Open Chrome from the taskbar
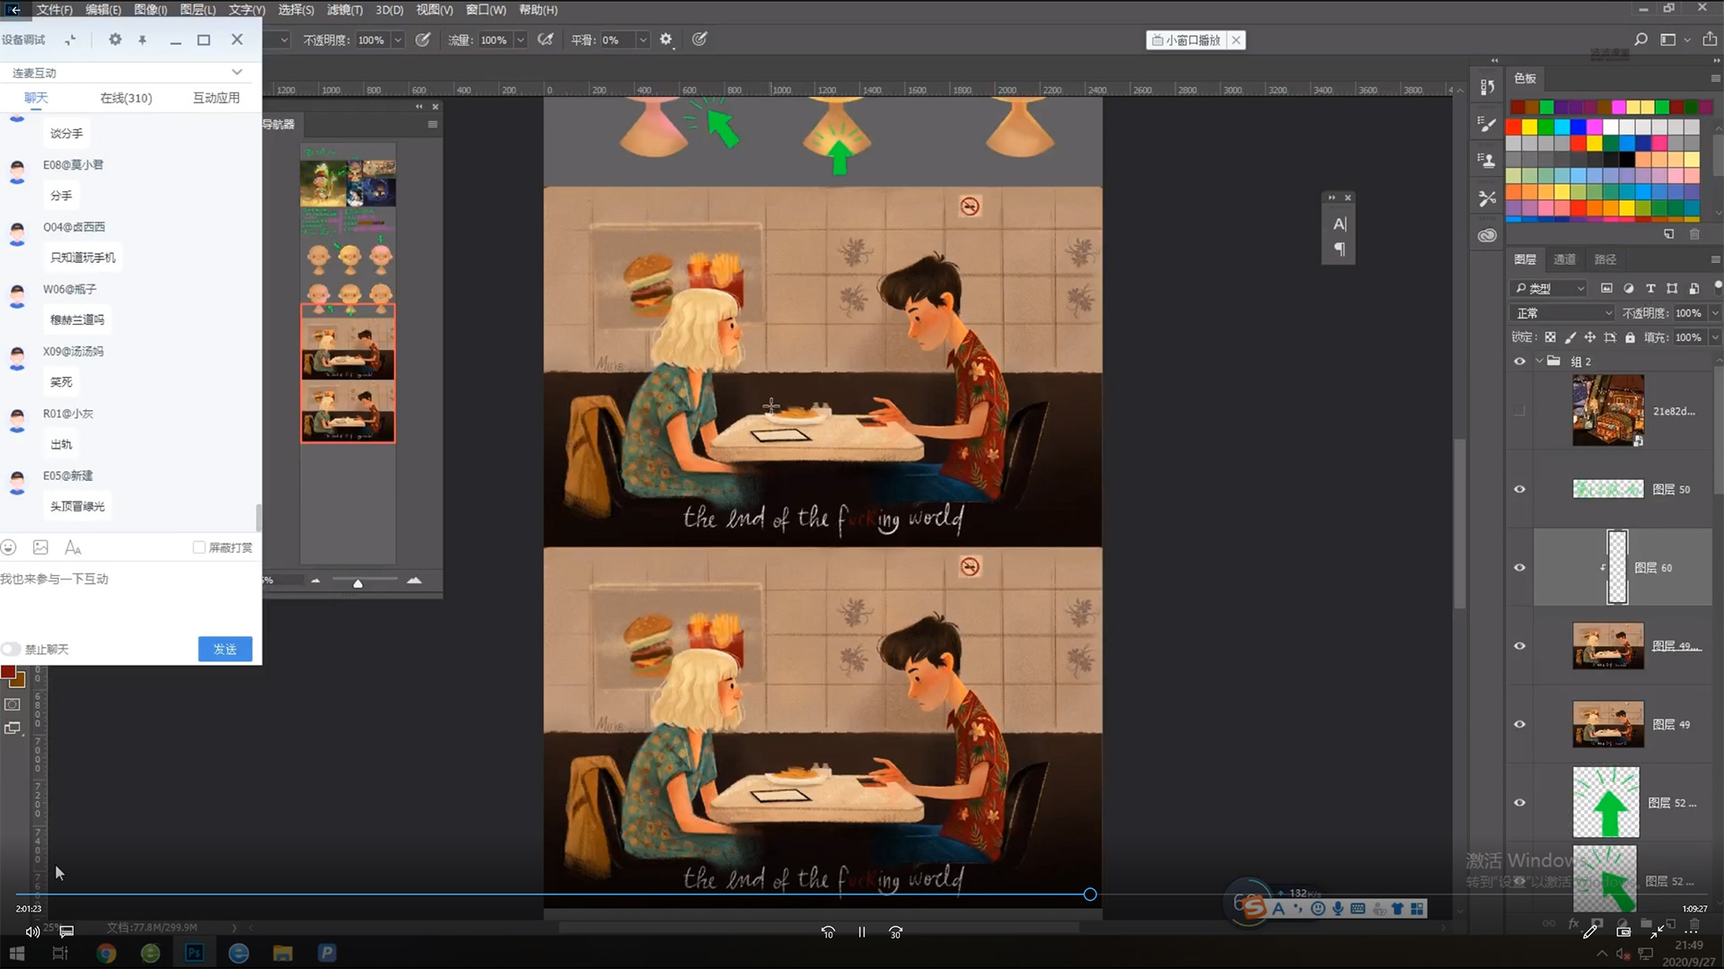1724x969 pixels. click(106, 953)
